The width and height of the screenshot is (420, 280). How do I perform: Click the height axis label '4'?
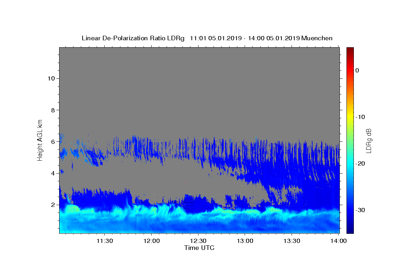pos(52,173)
